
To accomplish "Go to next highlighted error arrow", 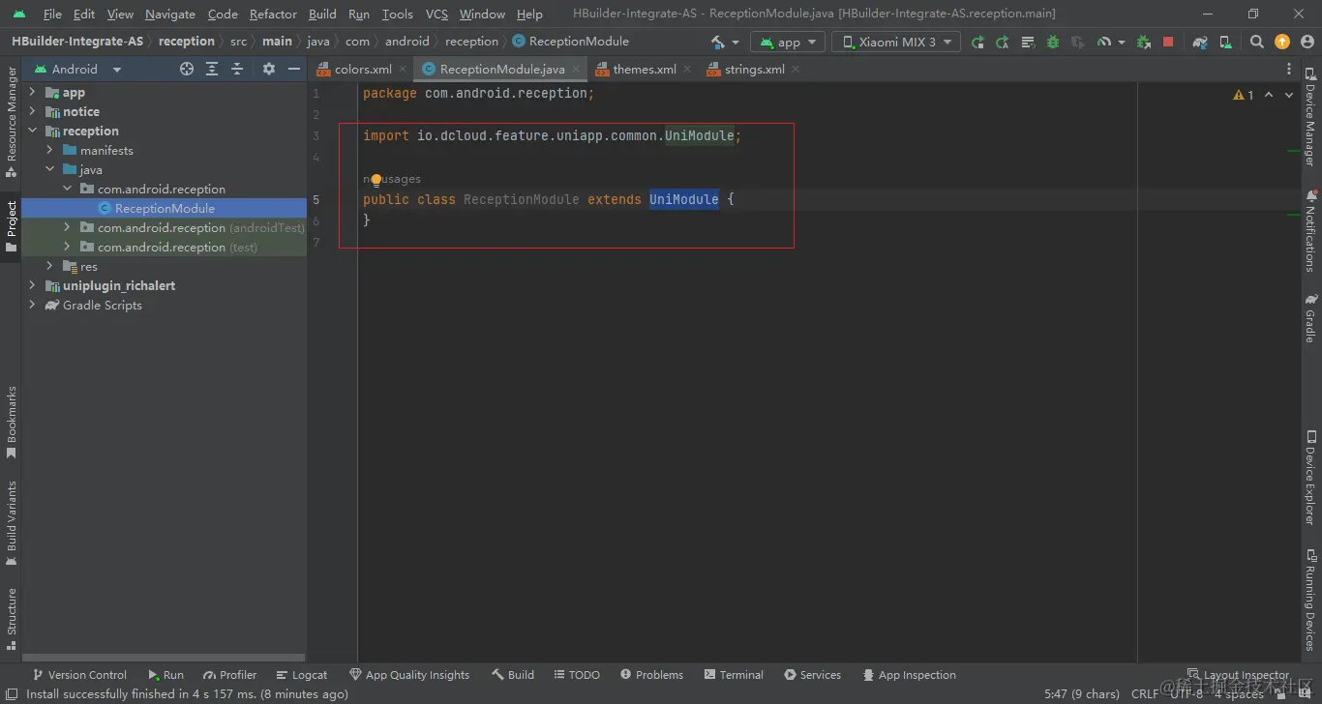I will pyautogui.click(x=1290, y=95).
